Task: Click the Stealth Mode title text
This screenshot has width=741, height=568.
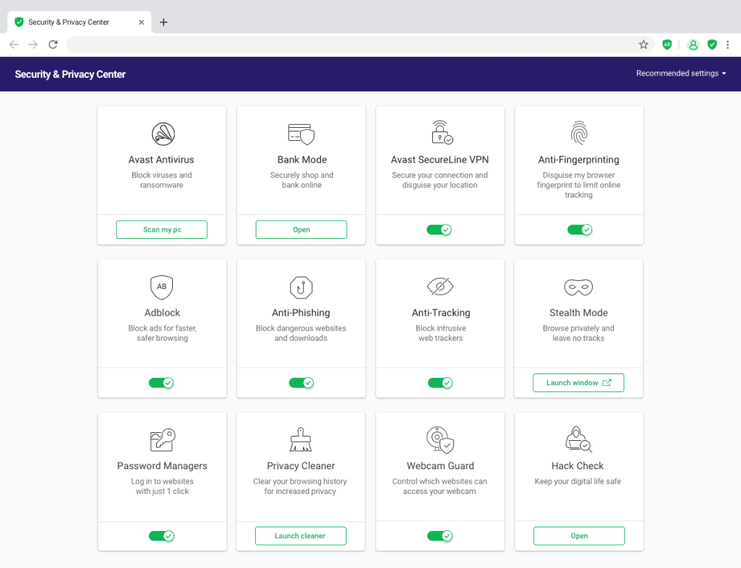Action: pos(578,313)
